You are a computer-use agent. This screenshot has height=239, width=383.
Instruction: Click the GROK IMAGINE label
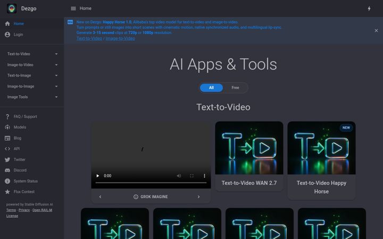154,197
